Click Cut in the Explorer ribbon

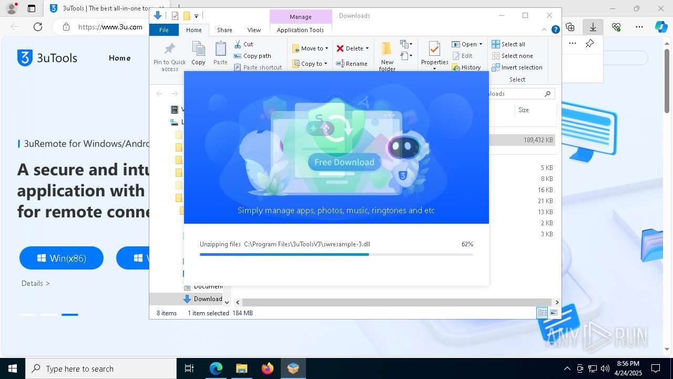pos(243,44)
